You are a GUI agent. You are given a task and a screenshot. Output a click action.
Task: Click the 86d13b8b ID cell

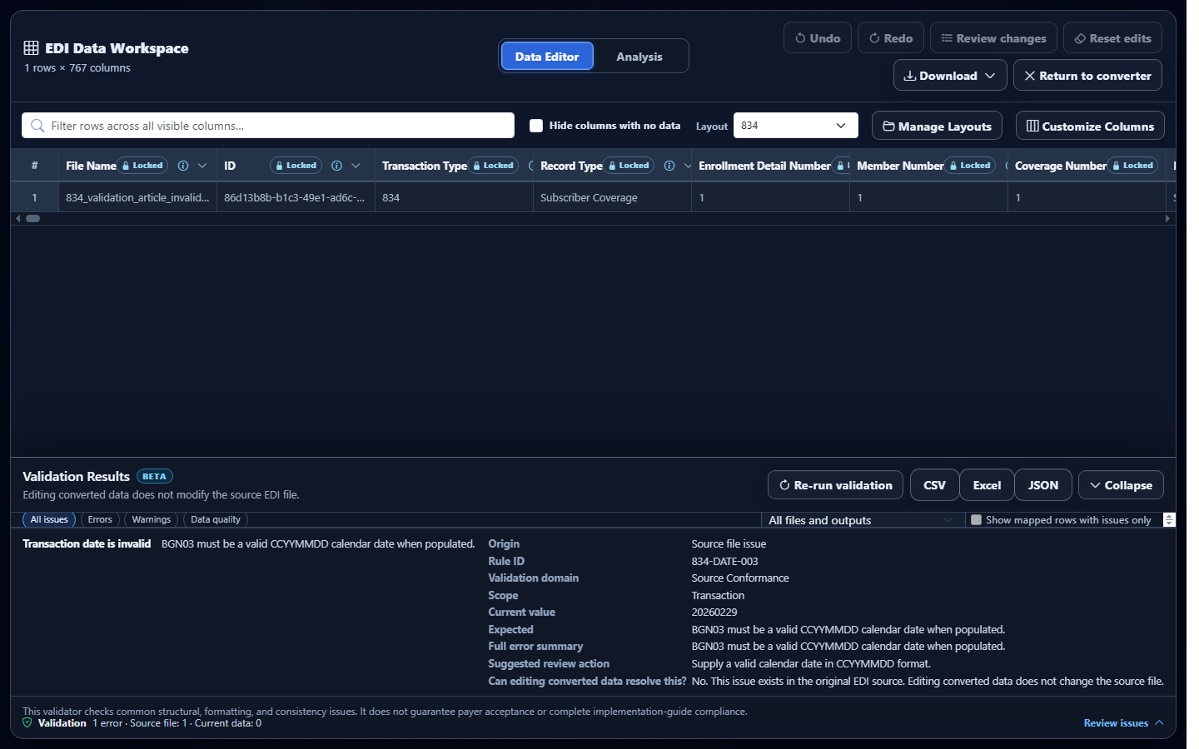296,198
